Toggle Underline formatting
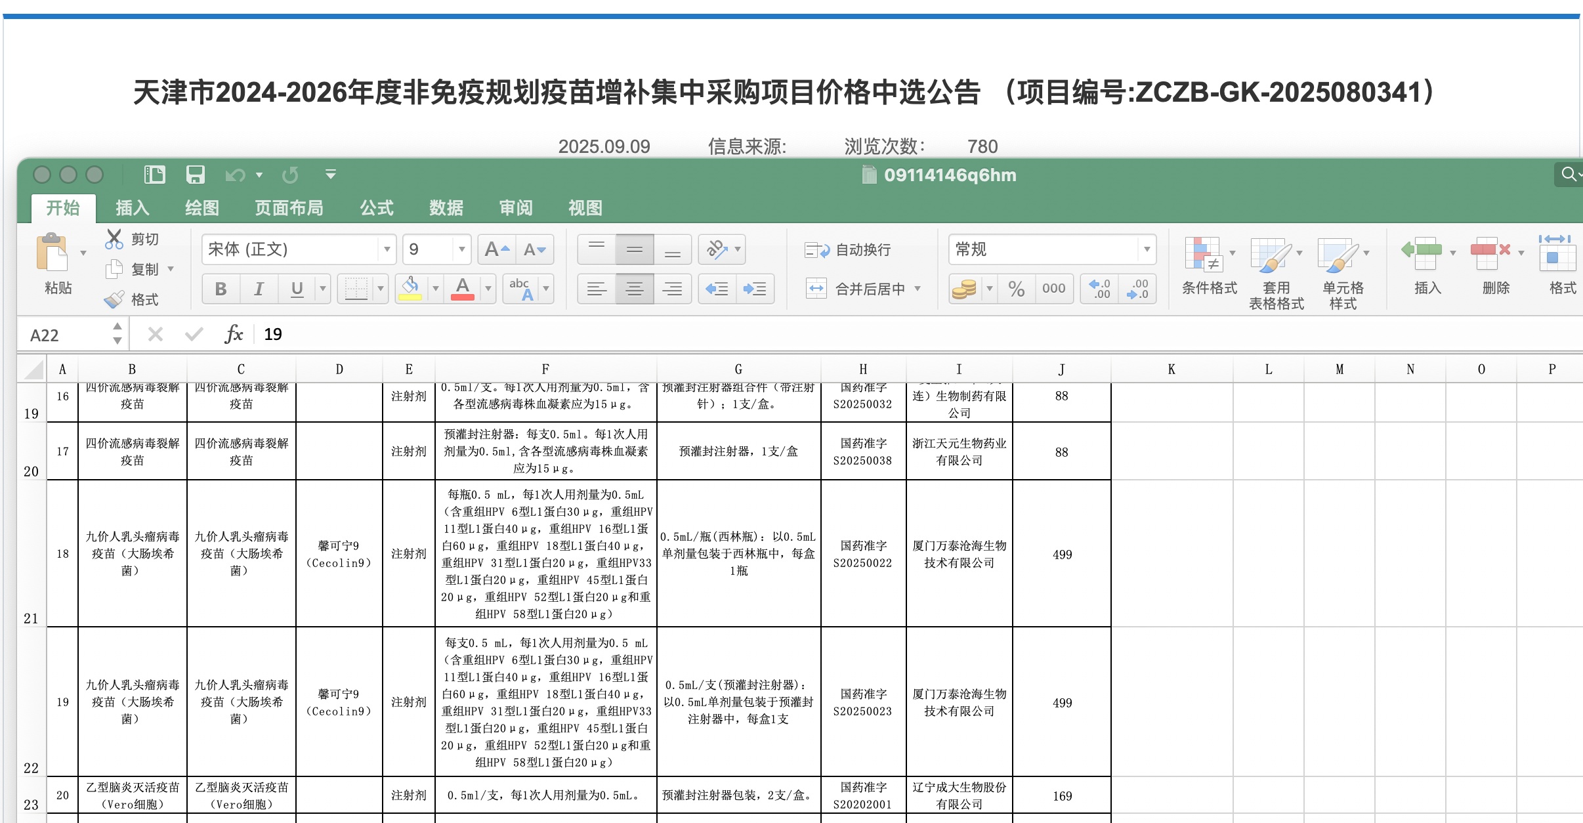This screenshot has height=823, width=1583. coord(297,289)
